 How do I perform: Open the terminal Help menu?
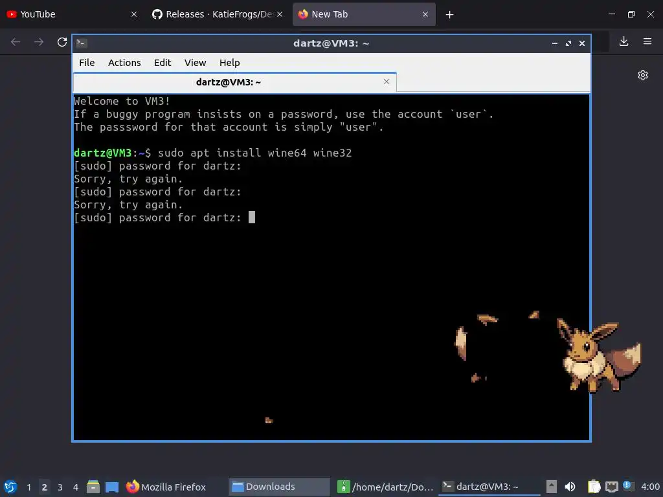tap(230, 63)
